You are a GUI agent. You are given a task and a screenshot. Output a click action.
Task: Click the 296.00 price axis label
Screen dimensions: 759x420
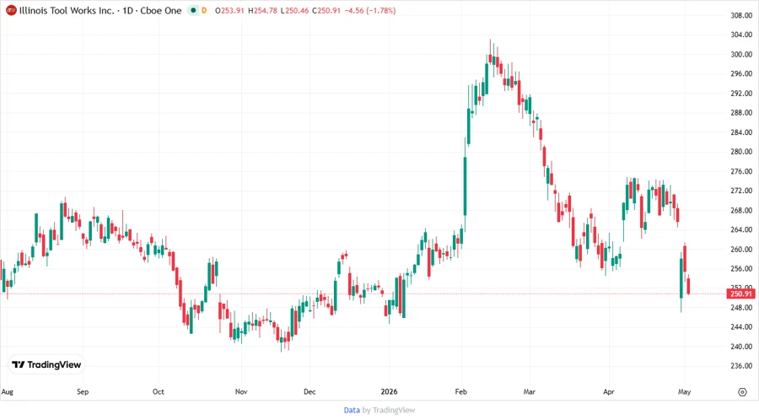tap(741, 73)
